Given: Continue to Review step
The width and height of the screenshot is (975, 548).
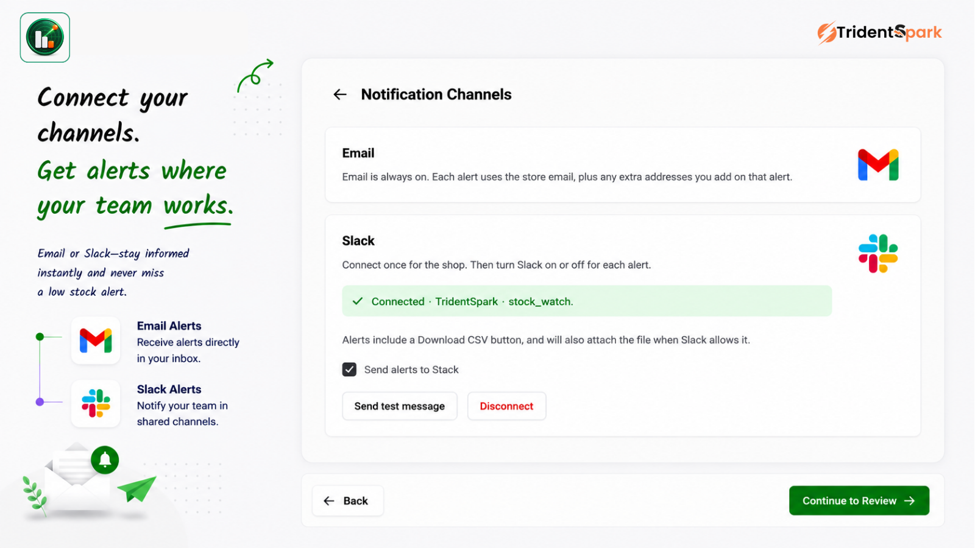Looking at the screenshot, I should click(859, 501).
